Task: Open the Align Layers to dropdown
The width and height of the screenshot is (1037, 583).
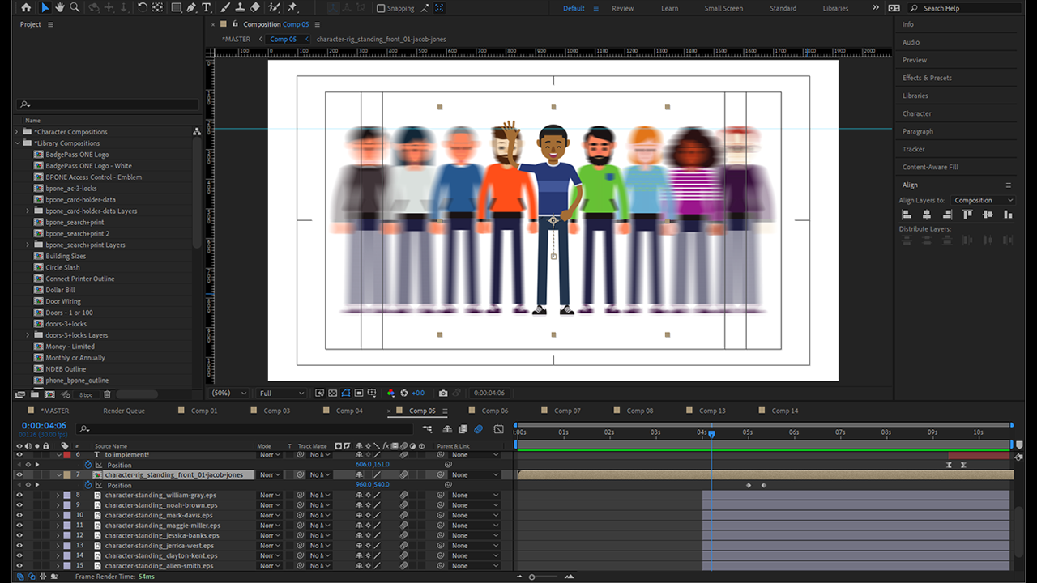Action: [983, 200]
